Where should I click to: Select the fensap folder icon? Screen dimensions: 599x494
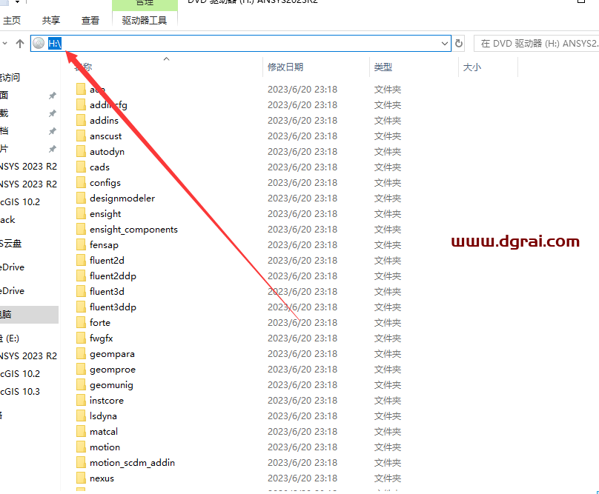81,244
